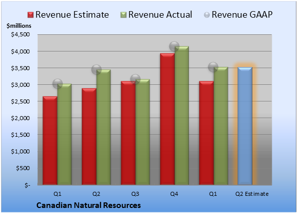The height and width of the screenshot is (213, 297).
Task: Select the green actual bar above Q2
Action: pyautogui.click(x=104, y=127)
